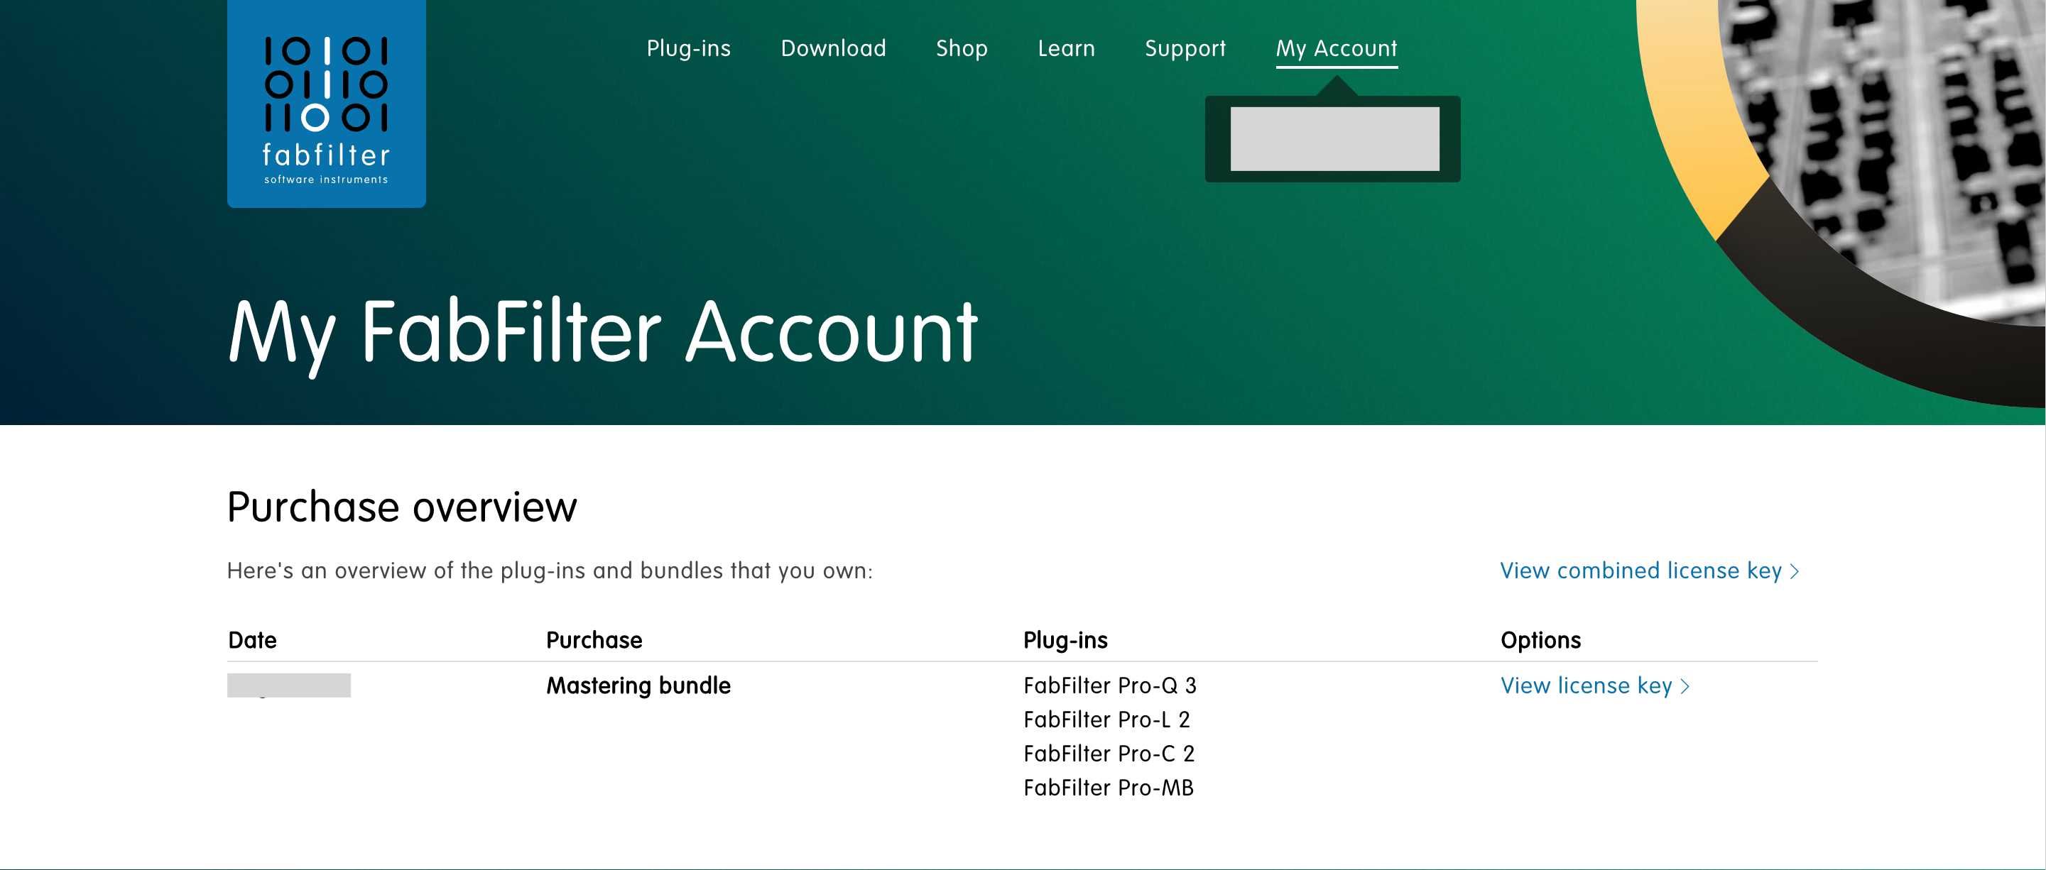Click the Options column header

1540,640
